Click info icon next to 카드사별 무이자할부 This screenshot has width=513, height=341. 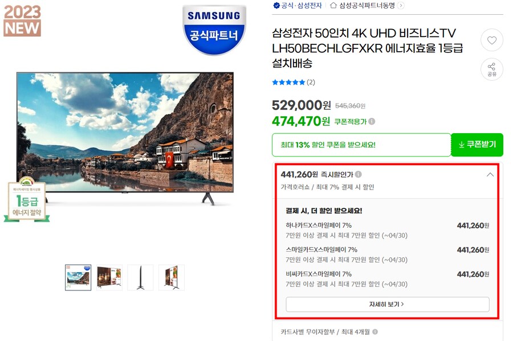[375, 332]
